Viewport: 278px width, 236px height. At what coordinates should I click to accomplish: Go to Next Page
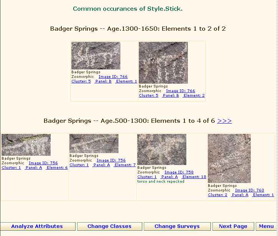233,226
